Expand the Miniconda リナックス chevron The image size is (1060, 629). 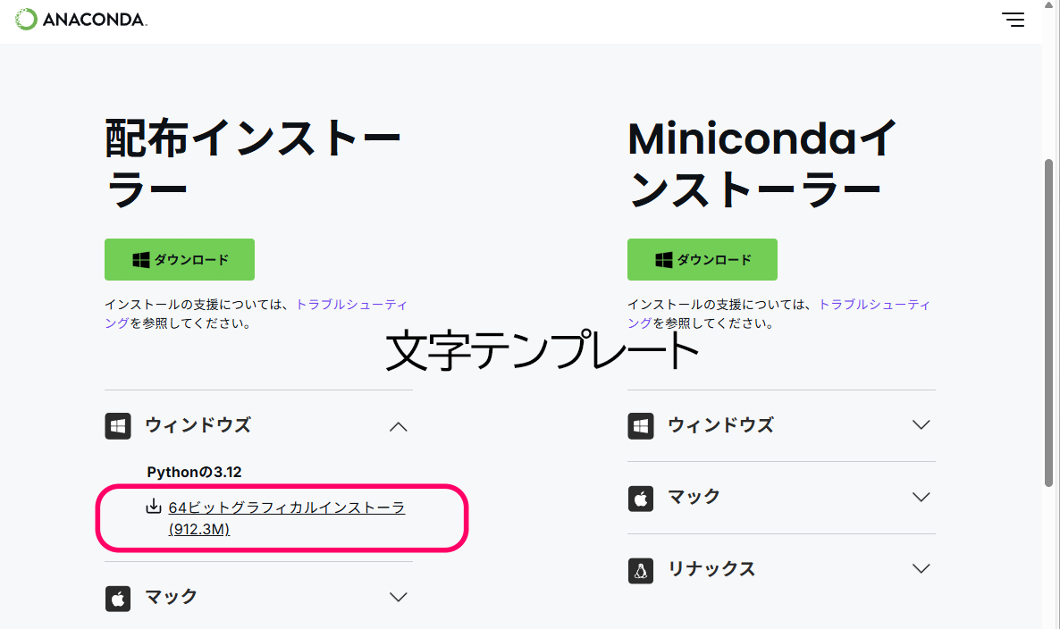(921, 569)
